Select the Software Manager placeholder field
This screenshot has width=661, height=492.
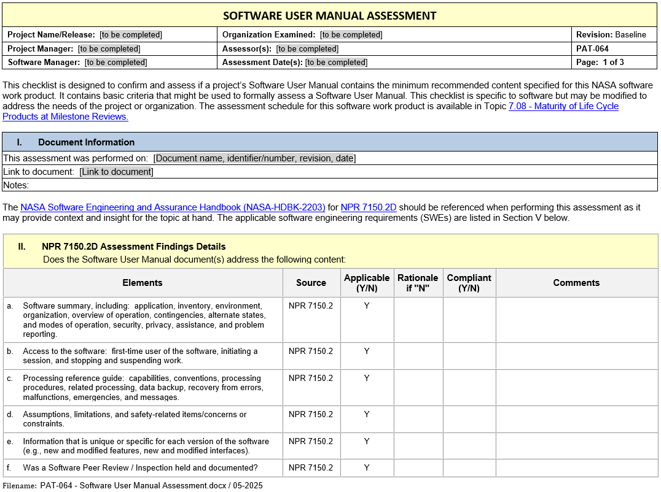pyautogui.click(x=116, y=63)
